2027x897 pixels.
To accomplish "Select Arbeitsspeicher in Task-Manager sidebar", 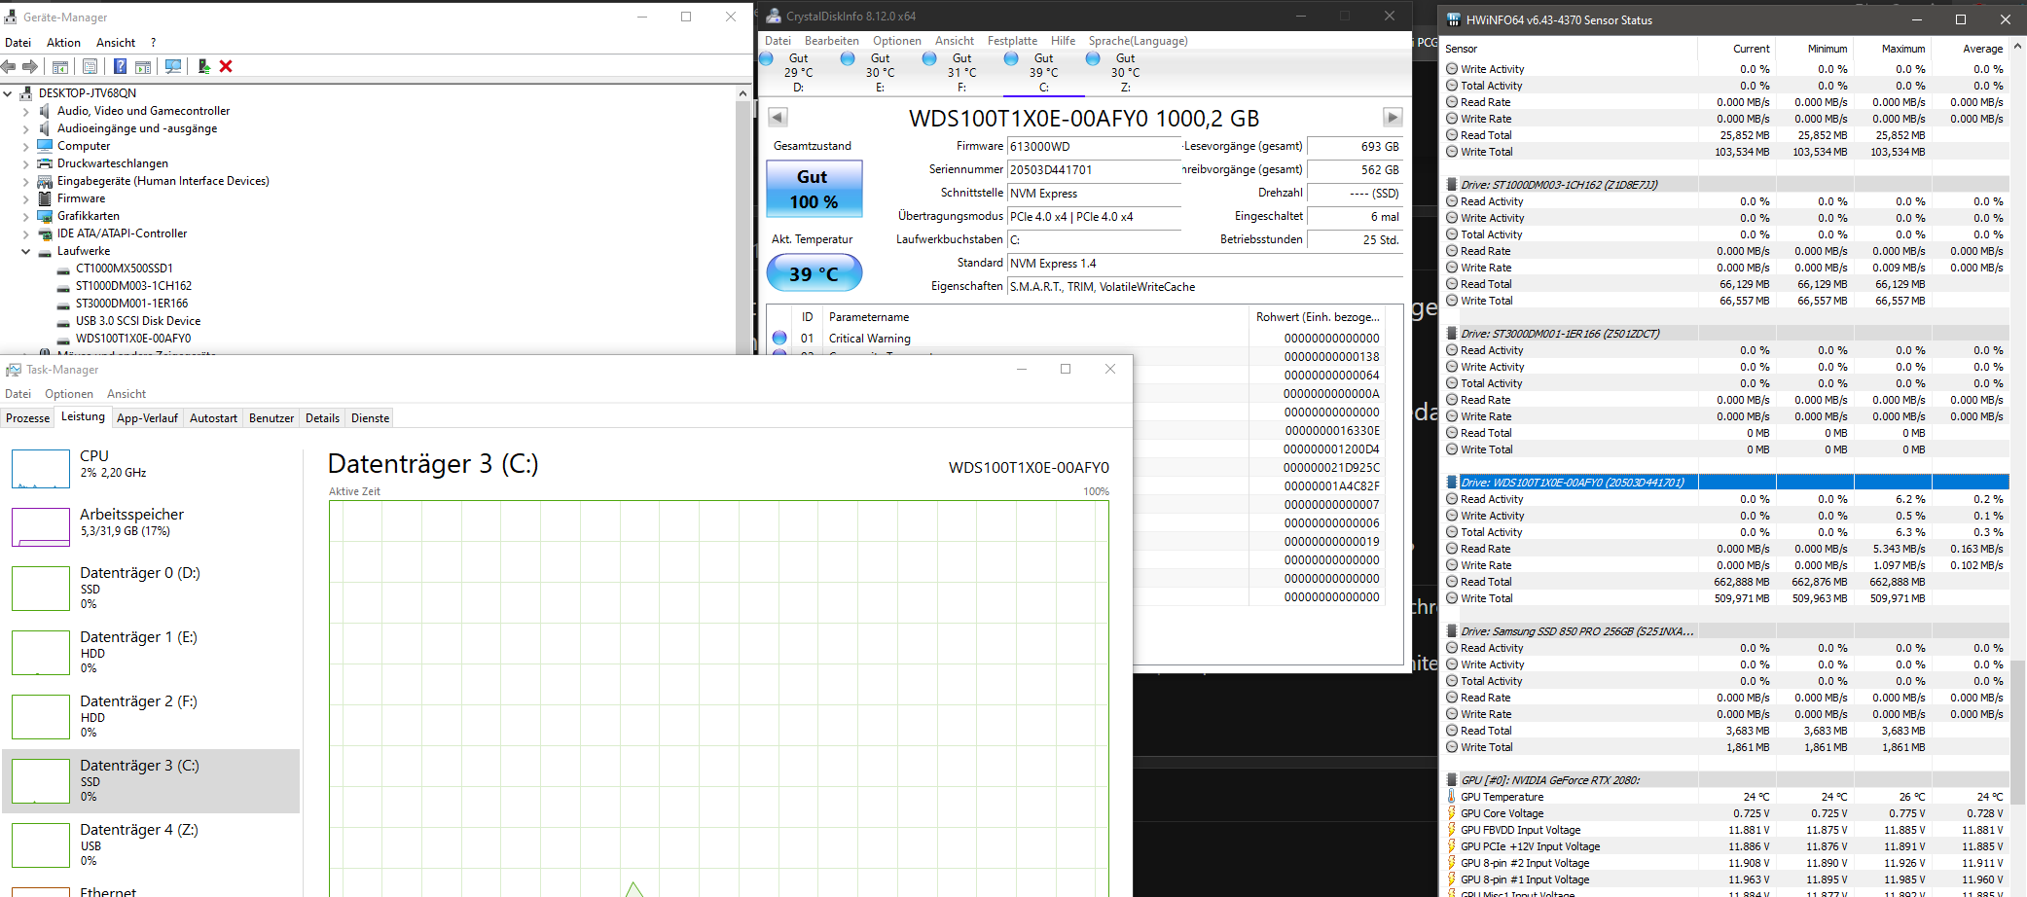I will tap(151, 525).
